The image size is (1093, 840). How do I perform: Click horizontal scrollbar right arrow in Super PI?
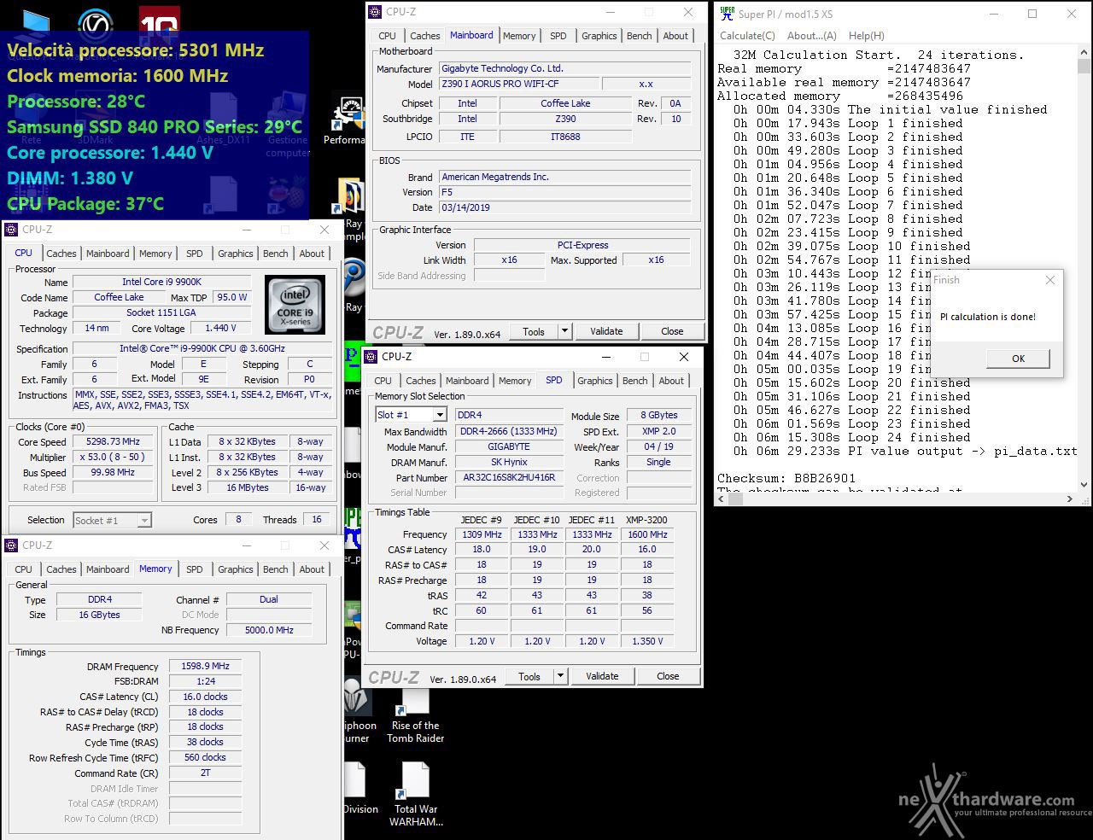pyautogui.click(x=1070, y=499)
